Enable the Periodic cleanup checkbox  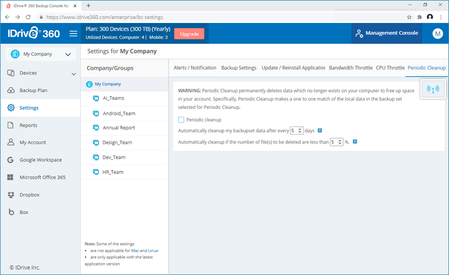181,120
